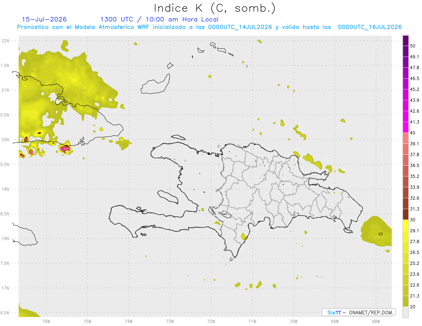
Task: Click the '76W' longitude label
Action: pyautogui.click(x=46, y=321)
